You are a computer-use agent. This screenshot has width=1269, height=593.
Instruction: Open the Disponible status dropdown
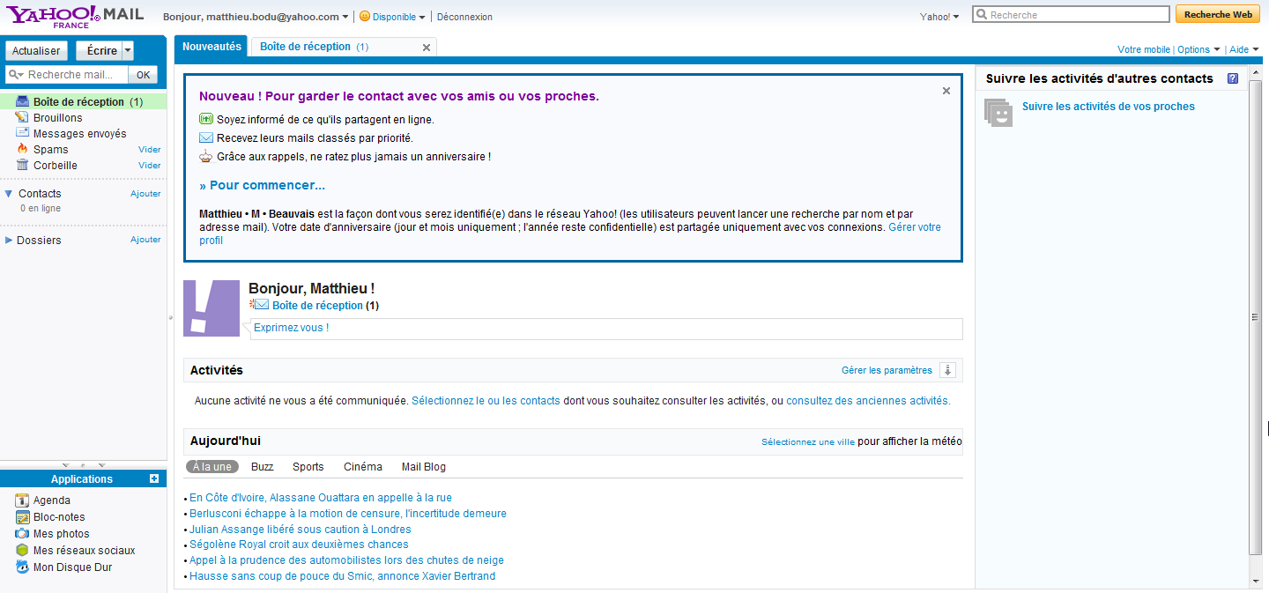[392, 17]
